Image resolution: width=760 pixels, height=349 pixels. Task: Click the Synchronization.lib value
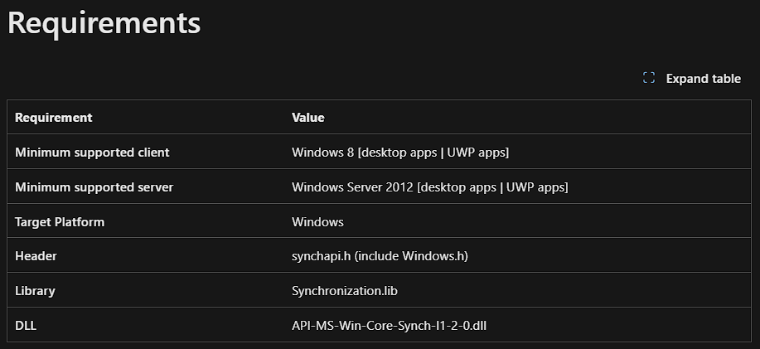[x=350, y=291]
